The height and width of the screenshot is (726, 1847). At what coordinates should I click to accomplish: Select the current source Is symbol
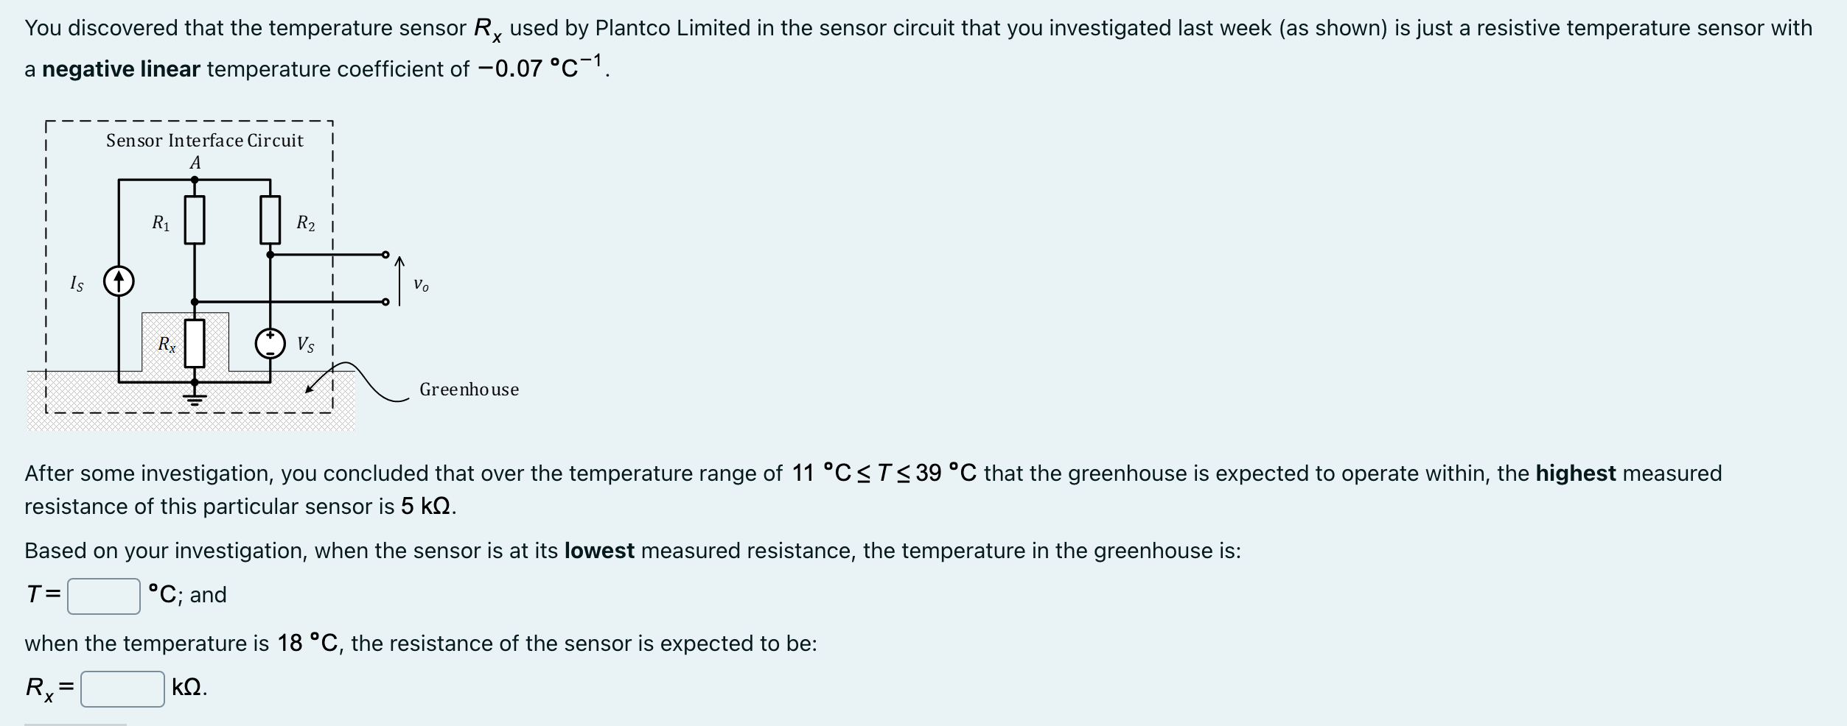(118, 282)
